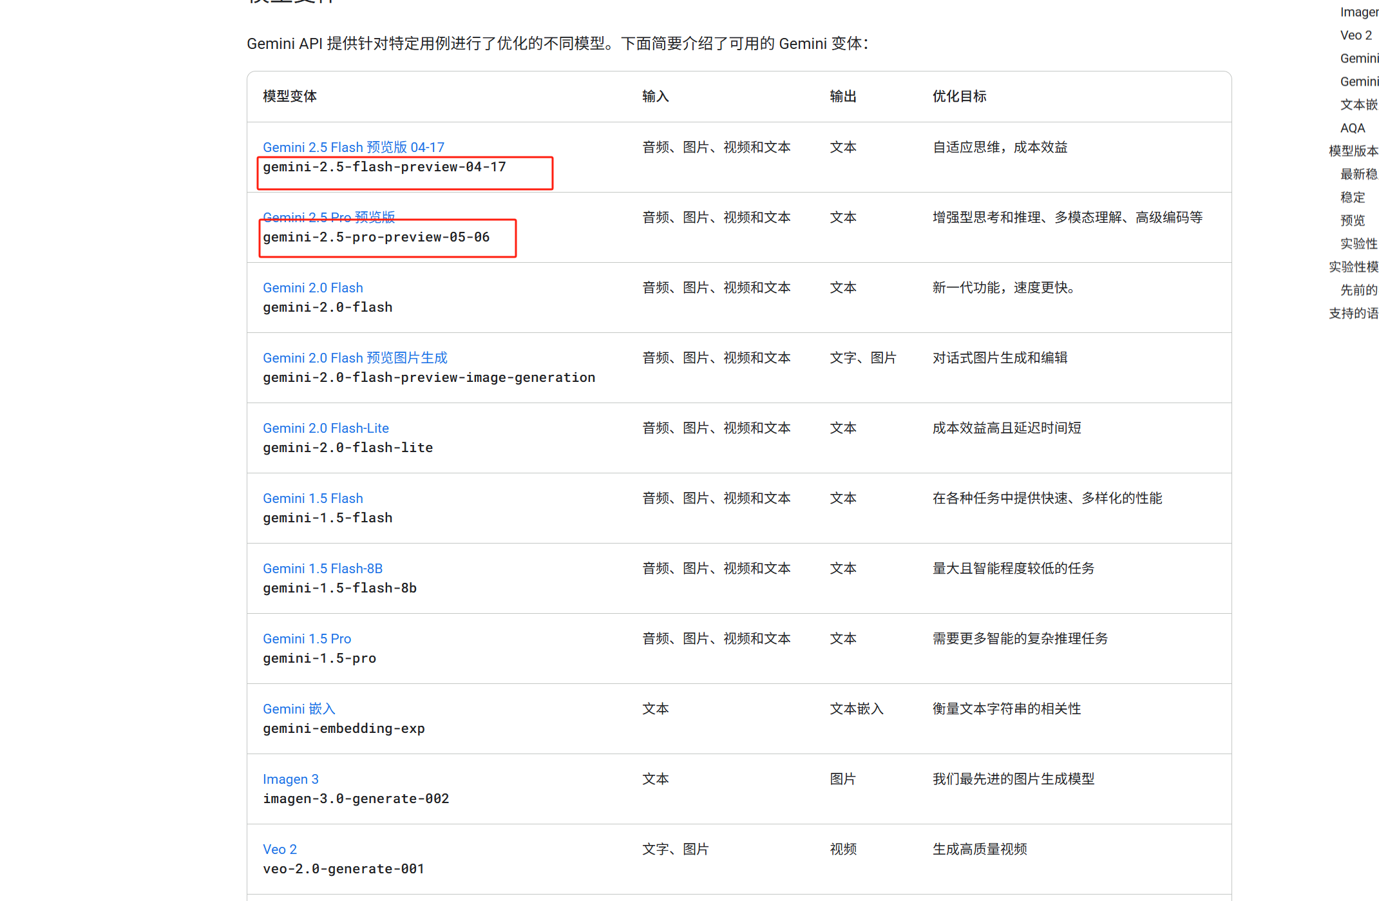Select 模型版本 in the sidebar outline
Image resolution: width=1379 pixels, height=901 pixels.
pyautogui.click(x=1353, y=151)
